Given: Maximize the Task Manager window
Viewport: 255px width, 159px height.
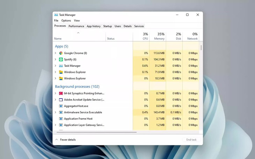Looking at the screenshot, I should pyautogui.click(x=187, y=15).
